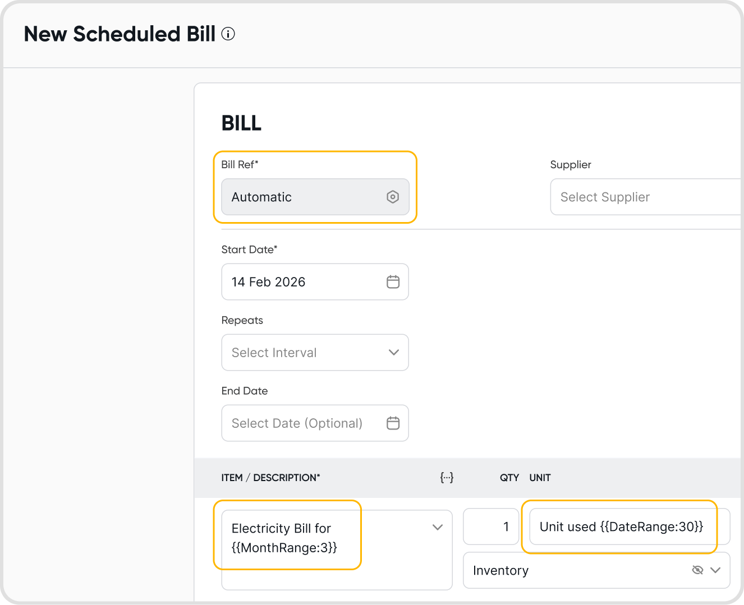
Task: Click the QTY column header
Action: 509,478
